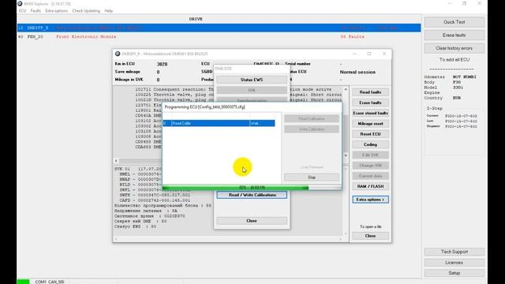Viewport: 505px width, 284px height.
Task: Select the DME row in DRIVE list
Action: [219, 28]
